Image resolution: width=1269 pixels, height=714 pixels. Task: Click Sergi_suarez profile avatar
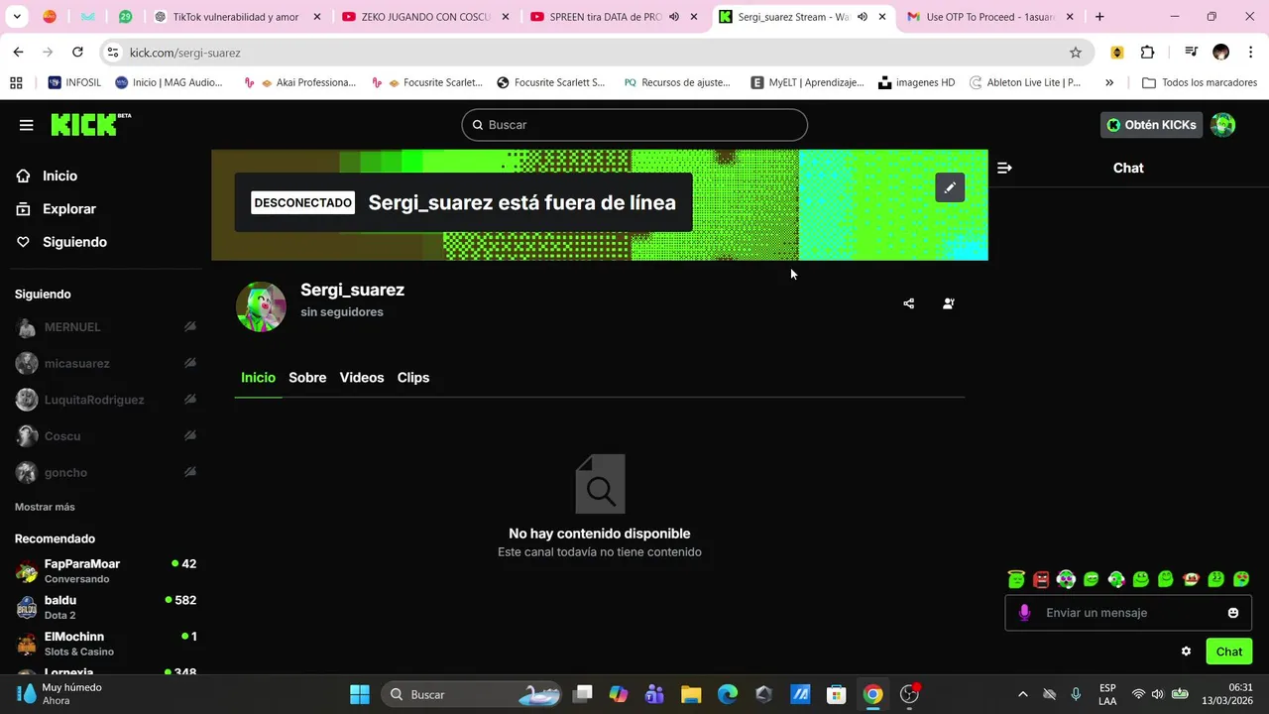click(261, 306)
